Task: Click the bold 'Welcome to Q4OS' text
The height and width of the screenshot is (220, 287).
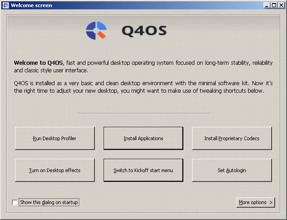Action: click(x=38, y=63)
